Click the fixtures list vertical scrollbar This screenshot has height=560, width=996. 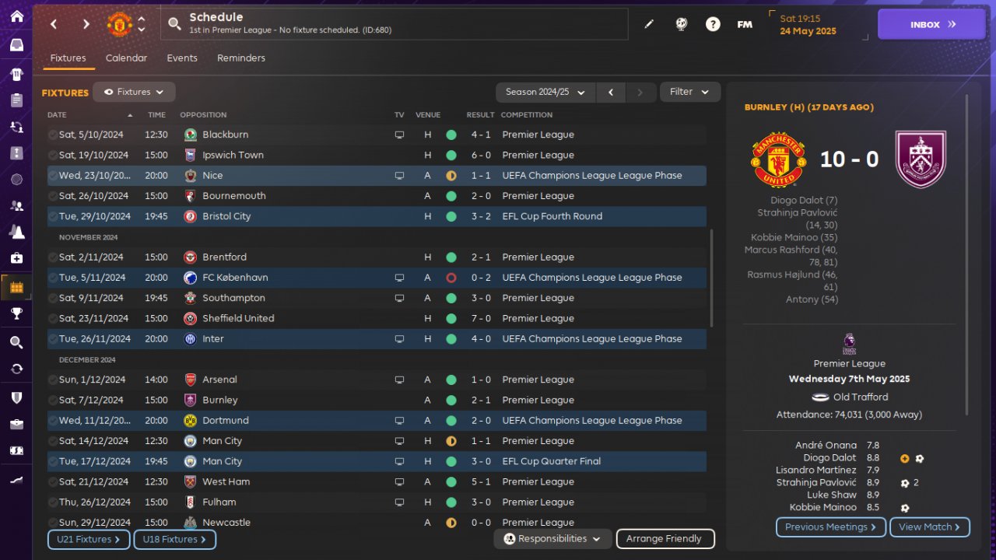coord(712,278)
